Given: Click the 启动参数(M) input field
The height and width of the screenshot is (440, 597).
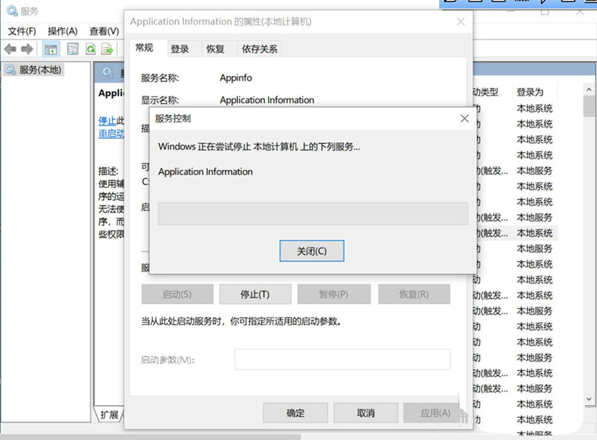Looking at the screenshot, I should (343, 359).
